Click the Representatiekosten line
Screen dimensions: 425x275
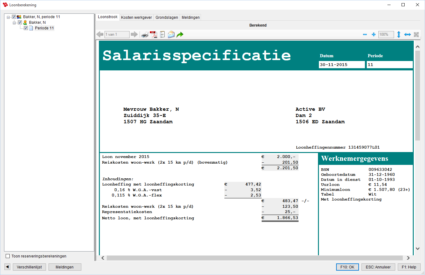(x=127, y=212)
